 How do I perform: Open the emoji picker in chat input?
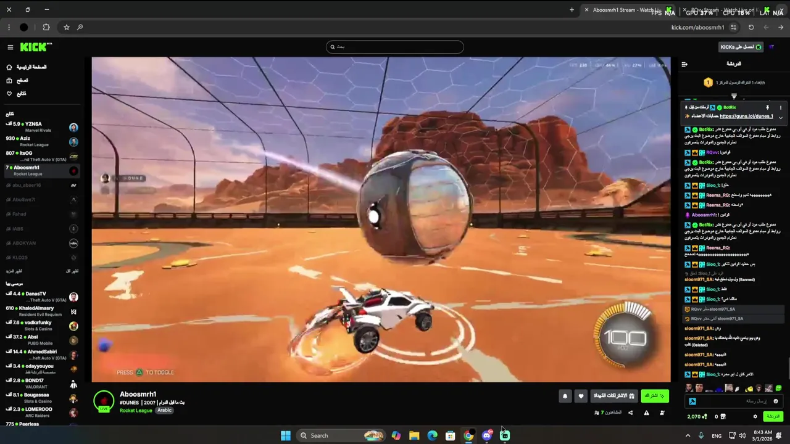(776, 401)
